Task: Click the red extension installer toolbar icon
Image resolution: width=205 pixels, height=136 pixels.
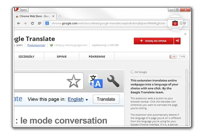Action: click(175, 23)
